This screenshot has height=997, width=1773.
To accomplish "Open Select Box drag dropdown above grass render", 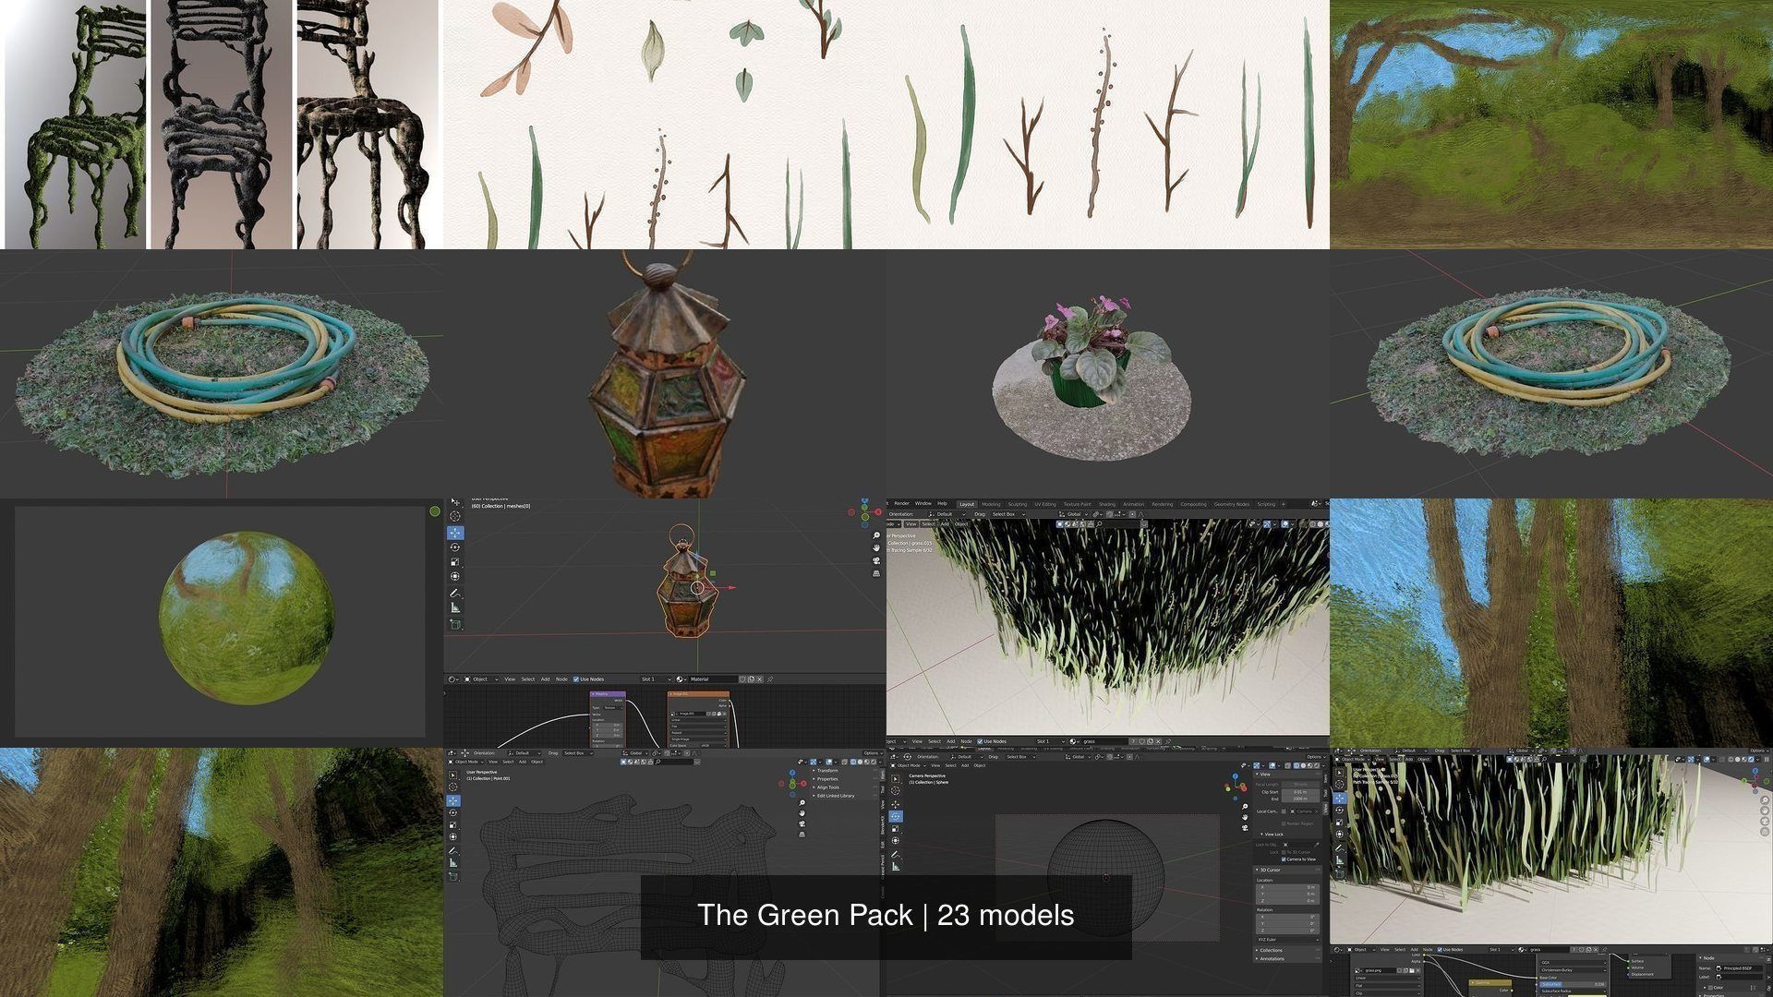I will click(x=1008, y=514).
